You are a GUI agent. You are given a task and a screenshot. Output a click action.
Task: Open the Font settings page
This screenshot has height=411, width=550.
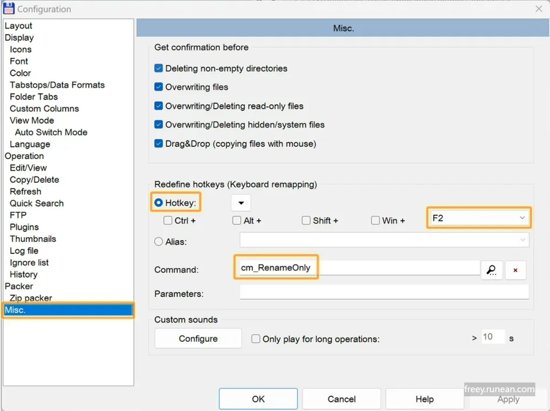coord(19,61)
